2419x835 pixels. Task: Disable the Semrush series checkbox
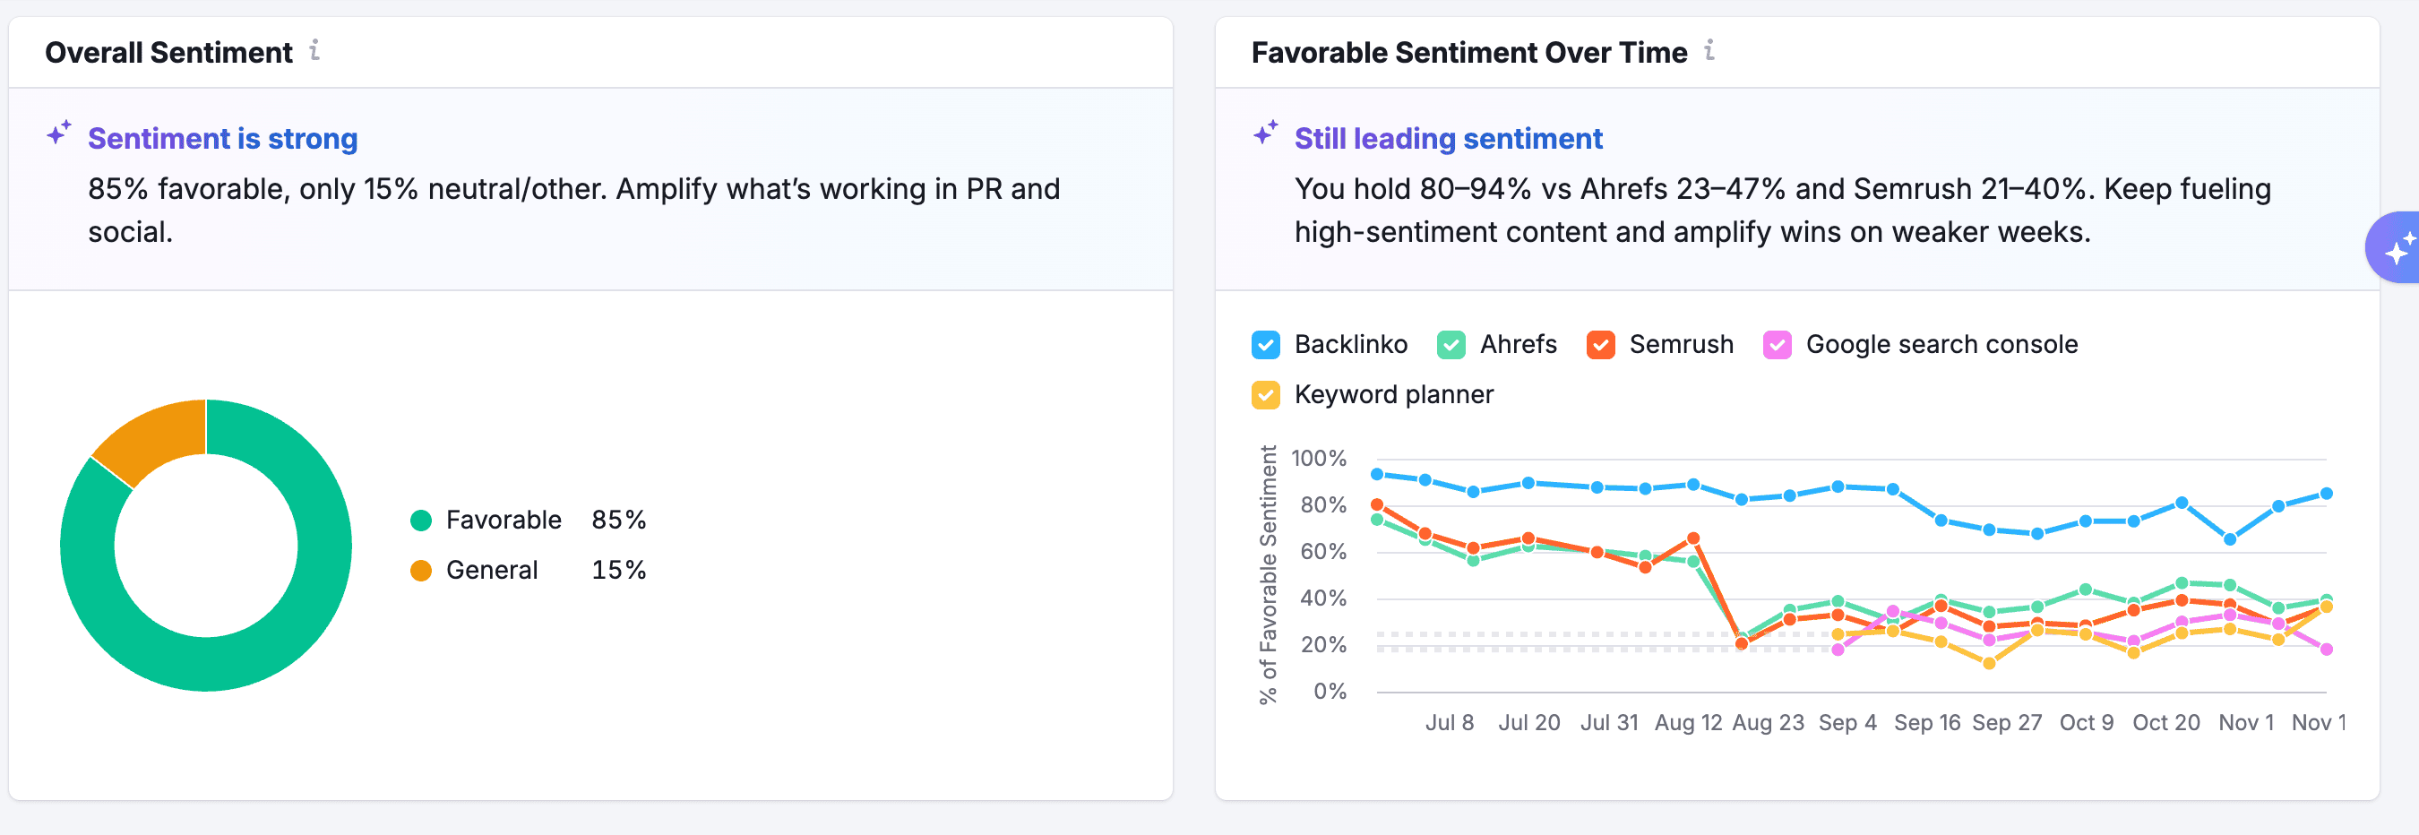(x=1600, y=345)
